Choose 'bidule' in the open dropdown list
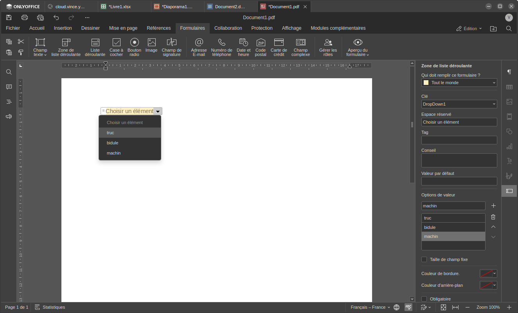The width and height of the screenshot is (518, 313). coord(113,143)
